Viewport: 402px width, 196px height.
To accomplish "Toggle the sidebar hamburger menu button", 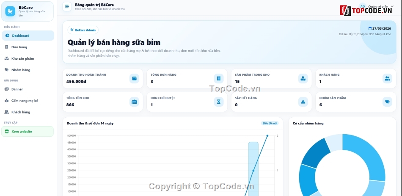I will (67, 6).
